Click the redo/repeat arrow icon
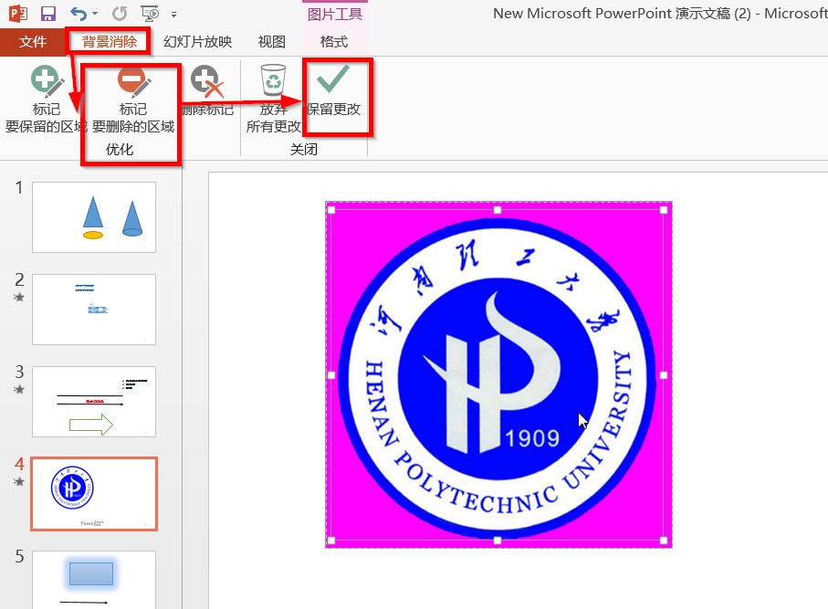The height and width of the screenshot is (609, 828). tap(120, 14)
